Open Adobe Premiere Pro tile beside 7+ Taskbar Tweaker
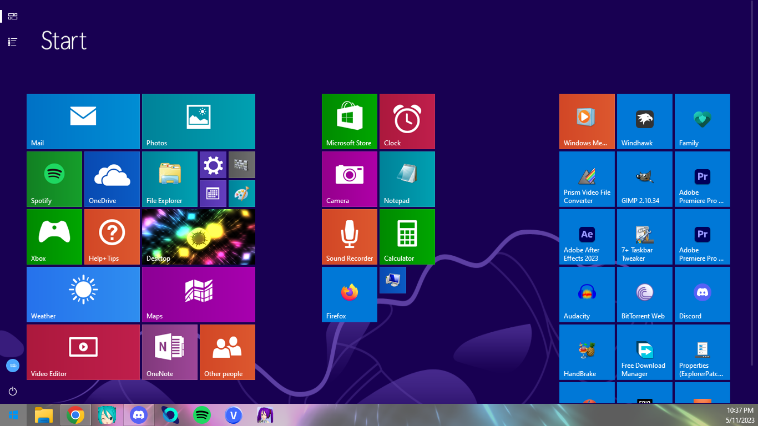Image resolution: width=758 pixels, height=426 pixels. tap(703, 237)
